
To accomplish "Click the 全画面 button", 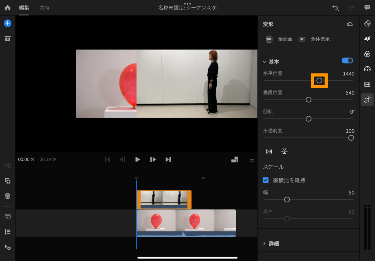I will (279, 39).
